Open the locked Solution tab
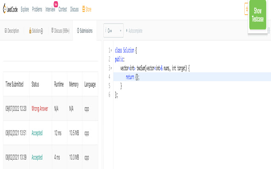 tap(36, 31)
